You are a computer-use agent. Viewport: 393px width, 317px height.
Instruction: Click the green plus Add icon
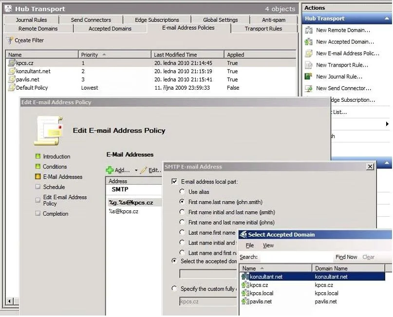click(110, 170)
